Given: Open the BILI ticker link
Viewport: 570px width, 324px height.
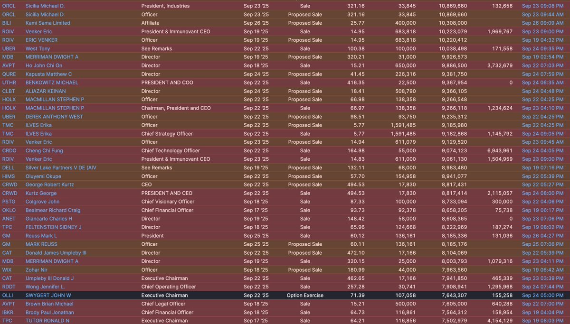Looking at the screenshot, I should (x=7, y=23).
